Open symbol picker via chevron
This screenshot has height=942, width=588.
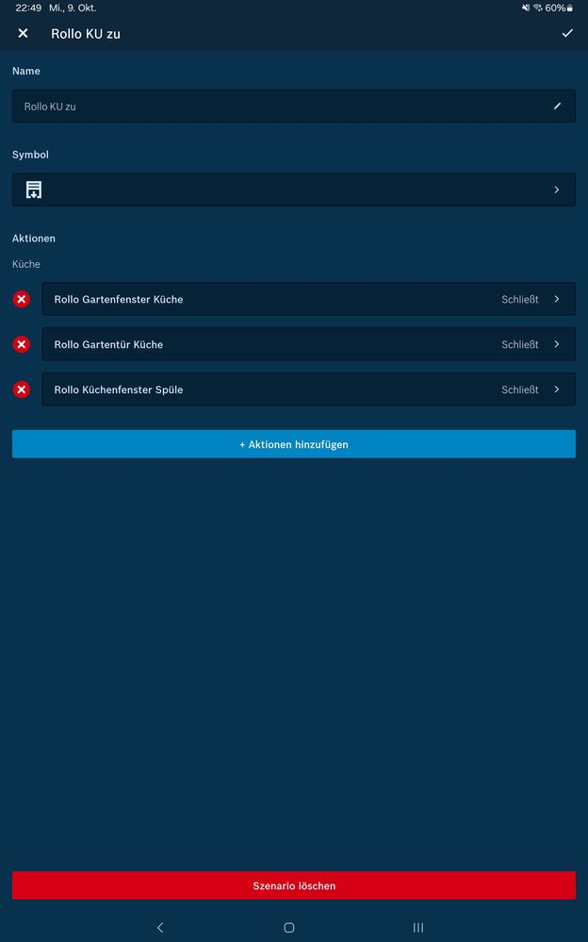coord(557,190)
